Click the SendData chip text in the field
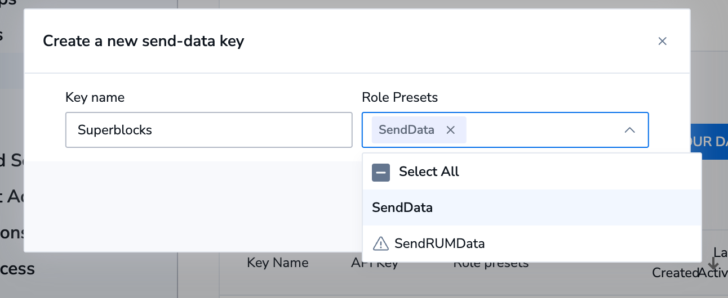The image size is (728, 298). (406, 130)
